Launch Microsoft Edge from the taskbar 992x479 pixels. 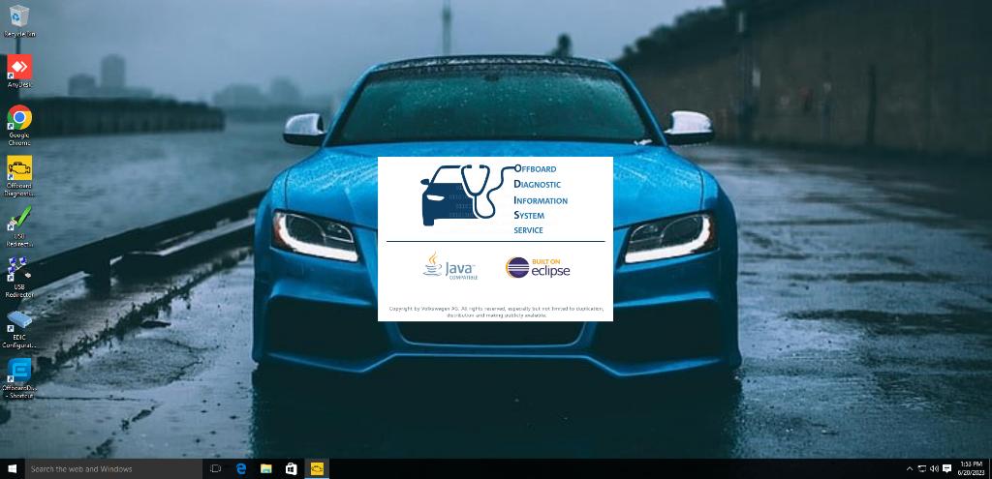(x=241, y=469)
